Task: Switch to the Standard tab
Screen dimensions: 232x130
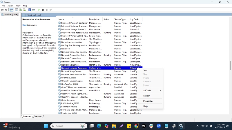Action: [x=38, y=116]
